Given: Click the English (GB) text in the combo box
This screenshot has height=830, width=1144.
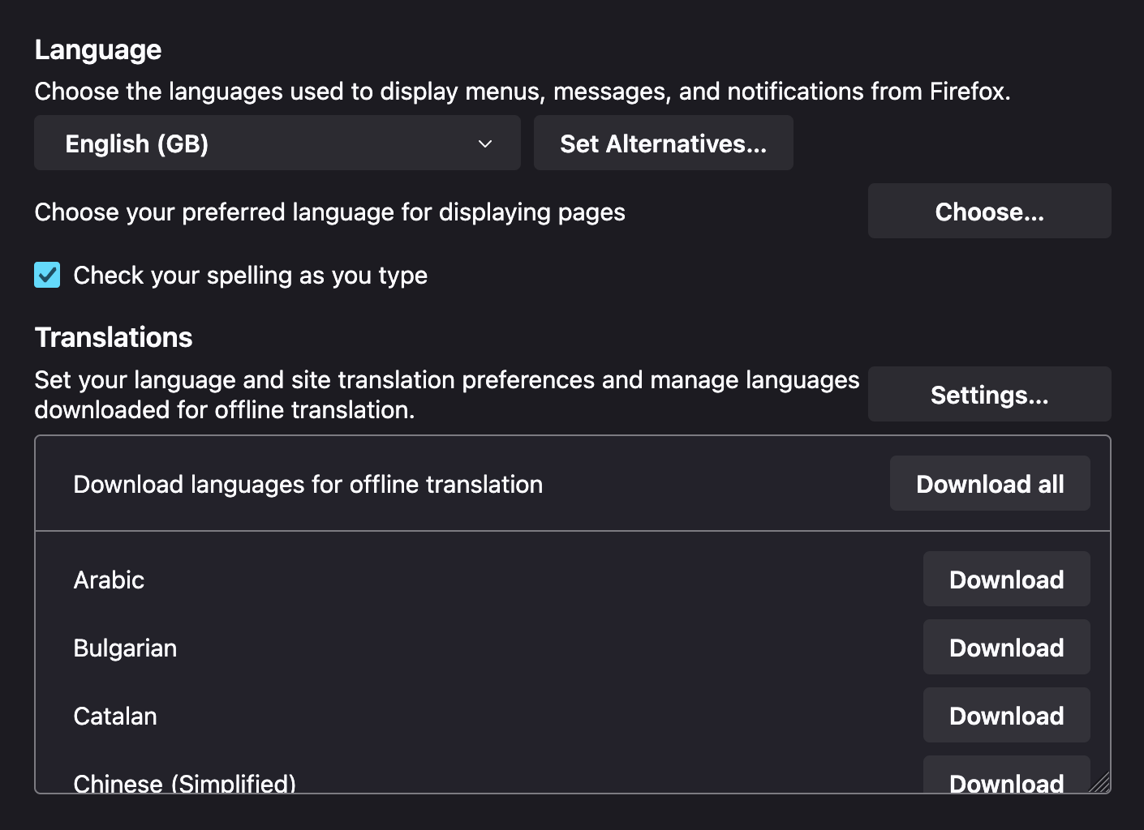Looking at the screenshot, I should [x=137, y=143].
